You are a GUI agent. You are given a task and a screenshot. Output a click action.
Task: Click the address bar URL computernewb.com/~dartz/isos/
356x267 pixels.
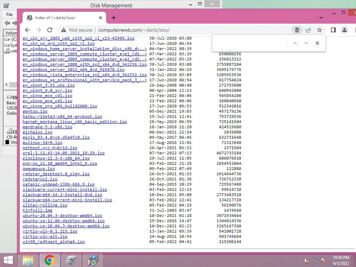(134, 30)
